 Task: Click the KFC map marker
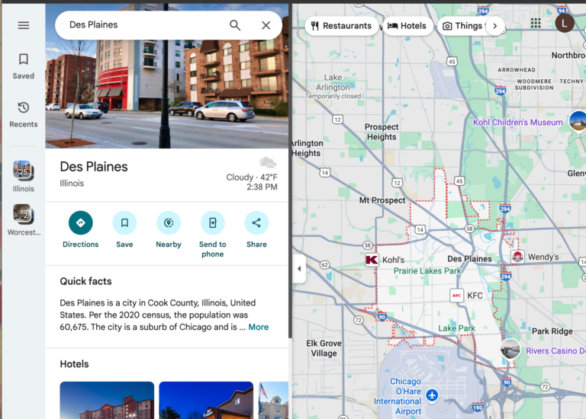(456, 295)
